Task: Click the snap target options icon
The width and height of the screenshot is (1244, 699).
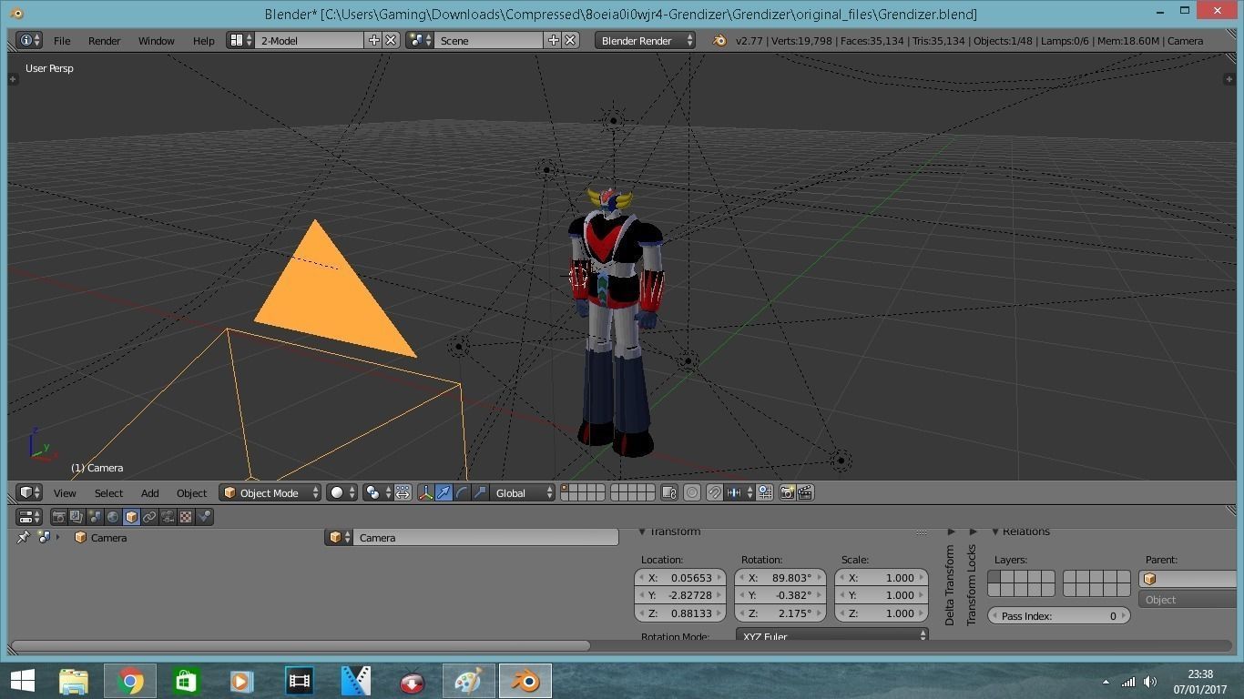Action: click(x=765, y=493)
